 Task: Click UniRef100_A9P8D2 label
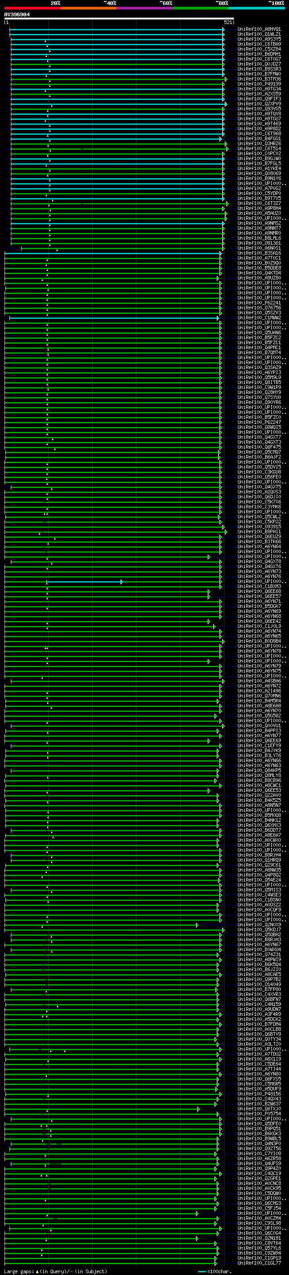pyautogui.click(x=259, y=129)
